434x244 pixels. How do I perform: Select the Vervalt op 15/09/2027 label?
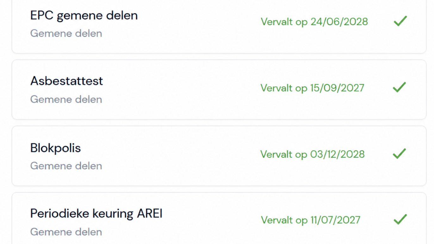pyautogui.click(x=312, y=88)
